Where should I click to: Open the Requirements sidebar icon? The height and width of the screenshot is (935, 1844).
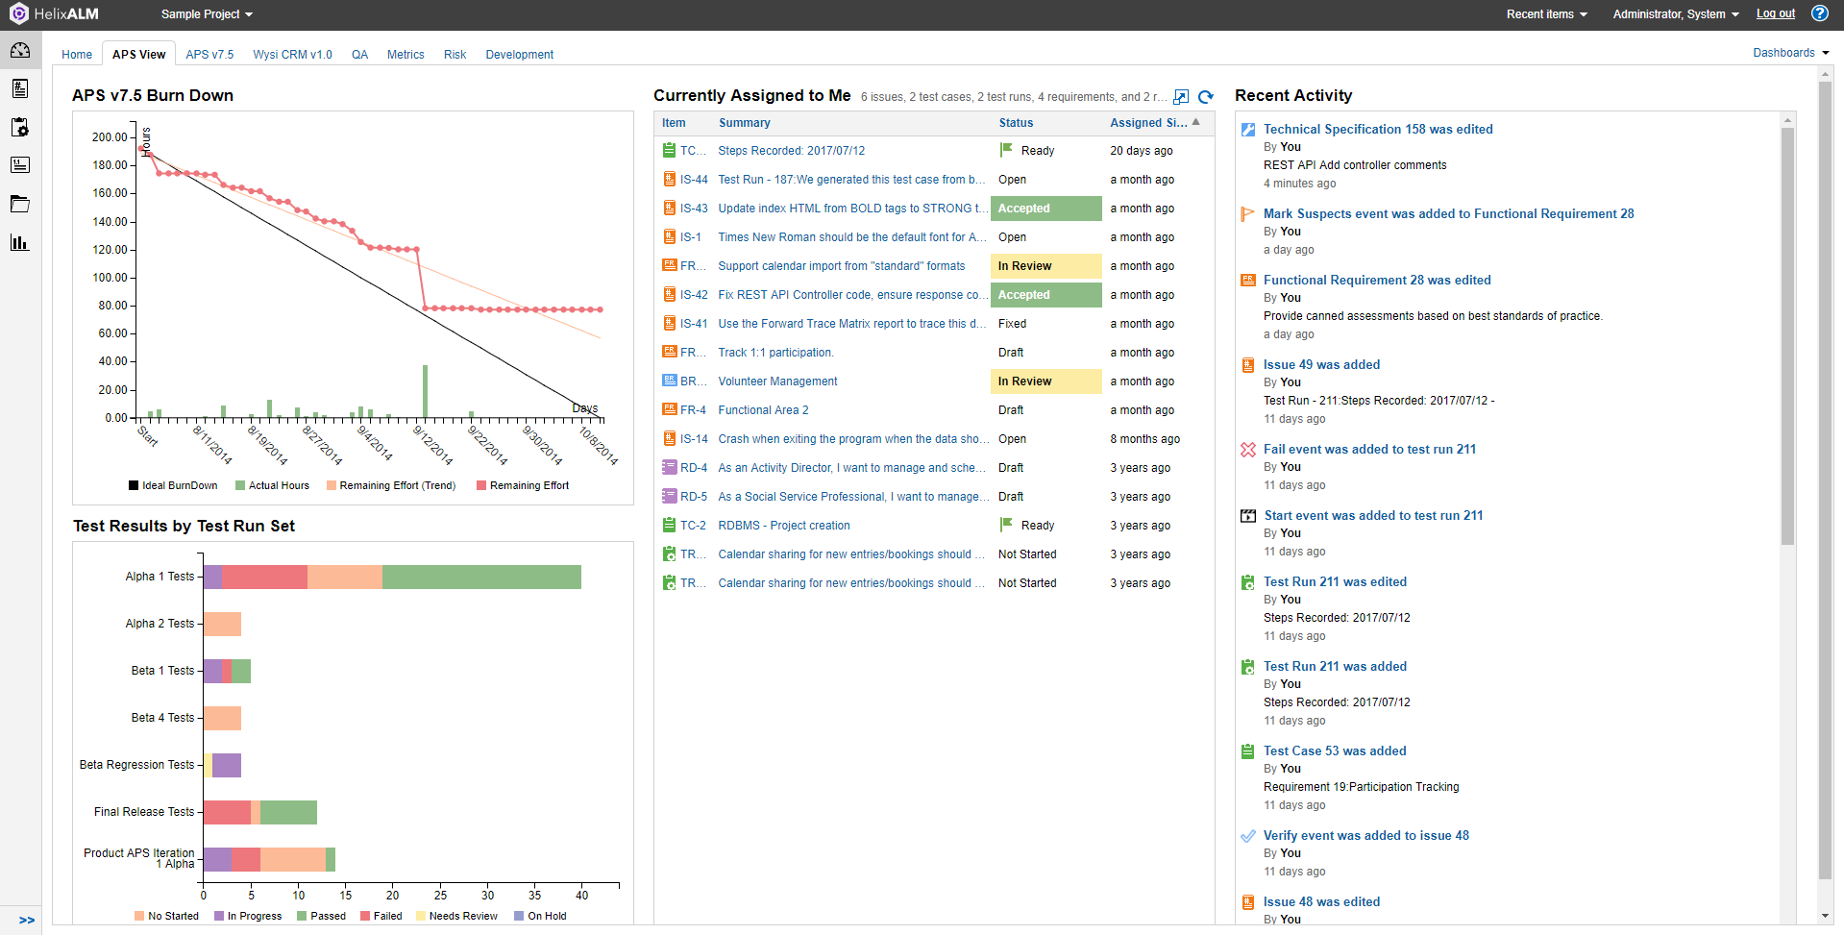tap(20, 165)
